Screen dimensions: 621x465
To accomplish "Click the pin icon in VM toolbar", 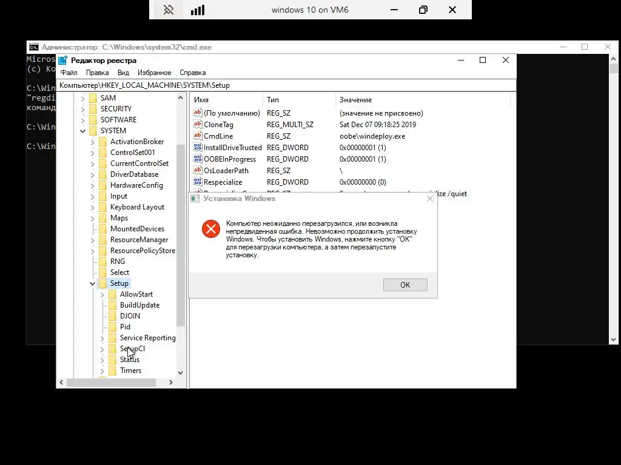I will click(169, 10).
